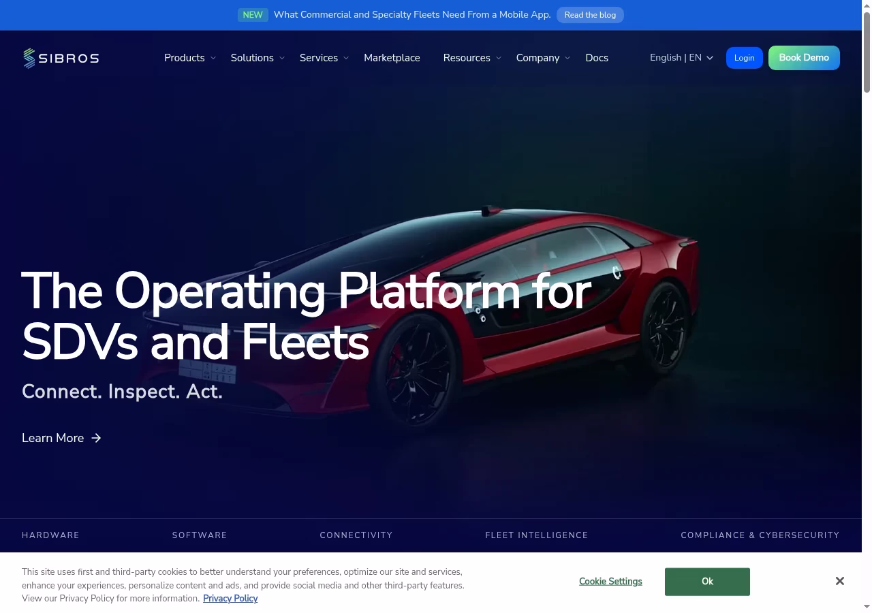Click the Resources nav item

(467, 58)
